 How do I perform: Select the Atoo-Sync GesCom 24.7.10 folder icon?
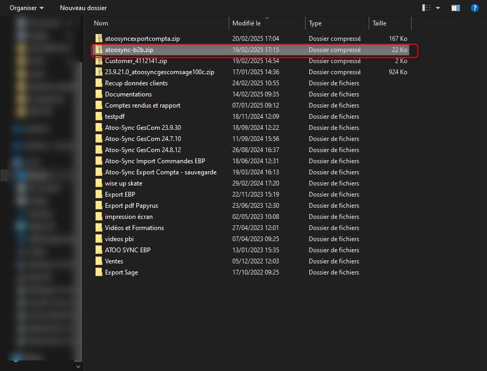click(99, 139)
